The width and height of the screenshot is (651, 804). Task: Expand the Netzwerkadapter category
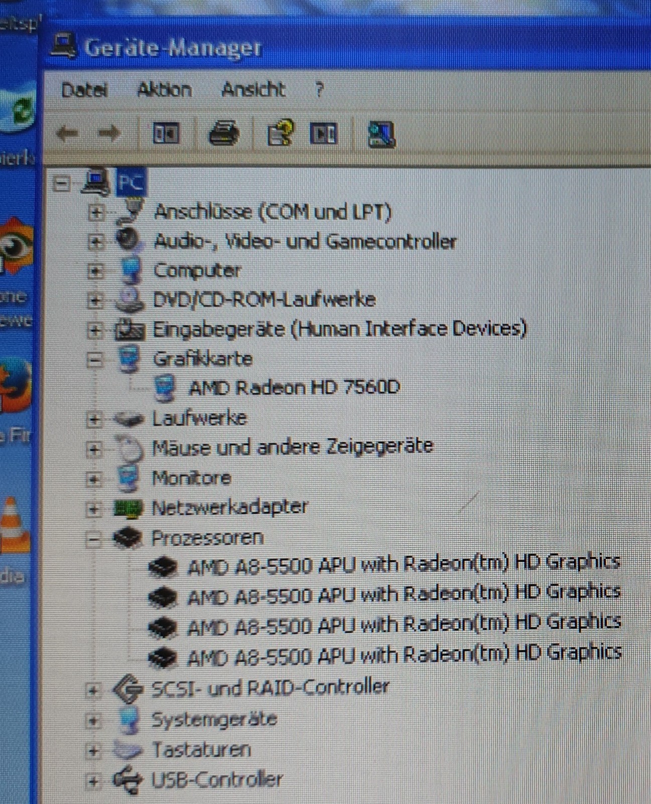coord(93,509)
